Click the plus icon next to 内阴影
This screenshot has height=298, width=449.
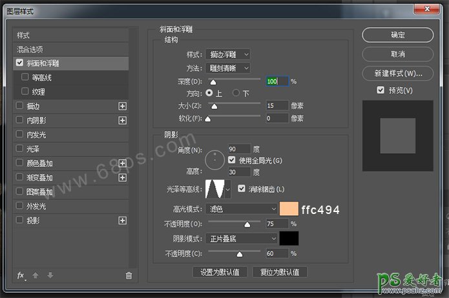coord(123,120)
